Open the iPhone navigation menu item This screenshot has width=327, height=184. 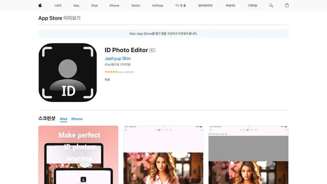(x=114, y=6)
